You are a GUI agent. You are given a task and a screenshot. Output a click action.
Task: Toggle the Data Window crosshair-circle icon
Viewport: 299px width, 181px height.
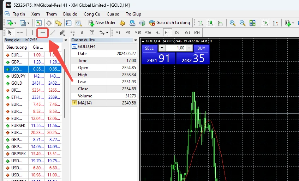tap(49, 23)
